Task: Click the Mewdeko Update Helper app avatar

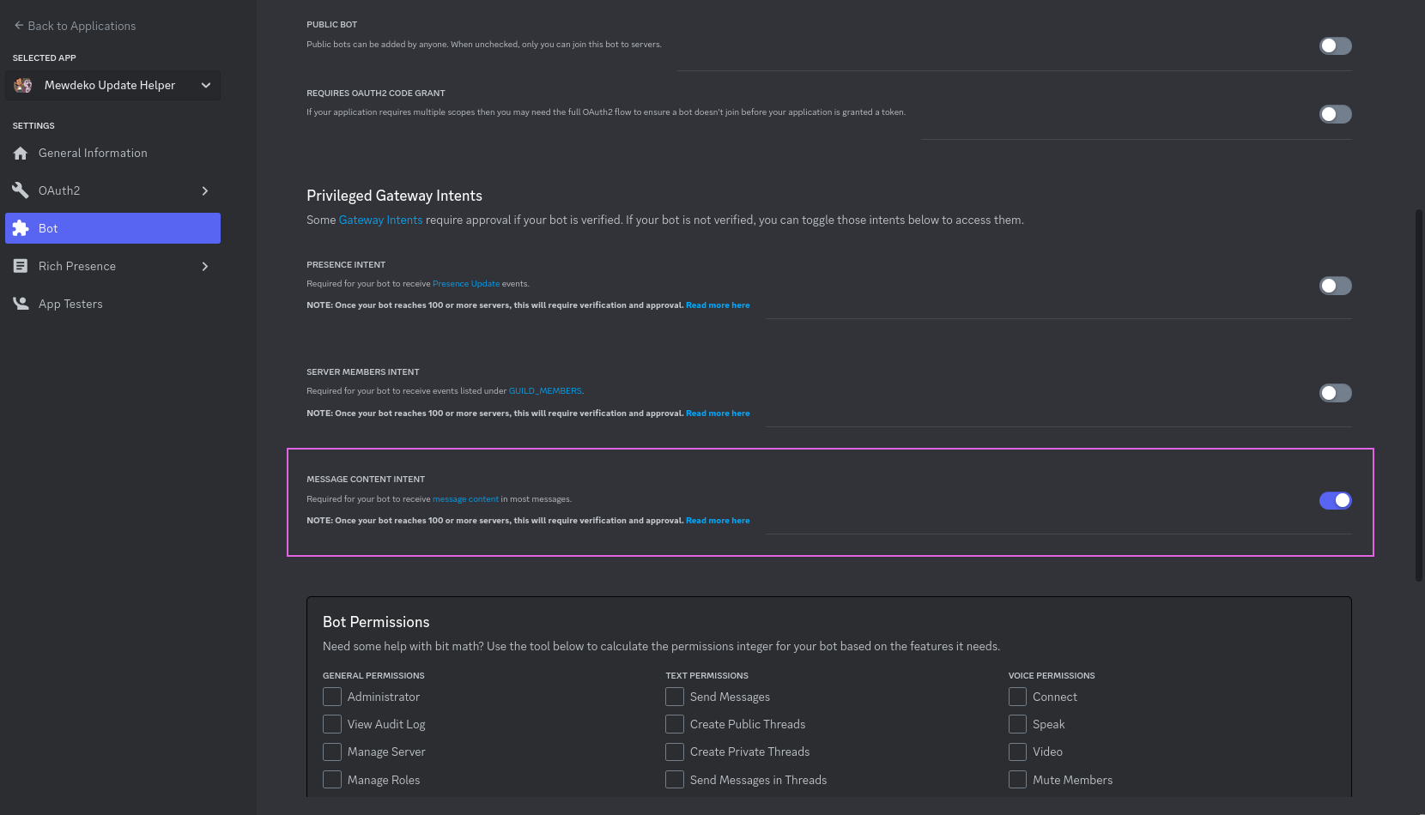Action: (x=22, y=85)
